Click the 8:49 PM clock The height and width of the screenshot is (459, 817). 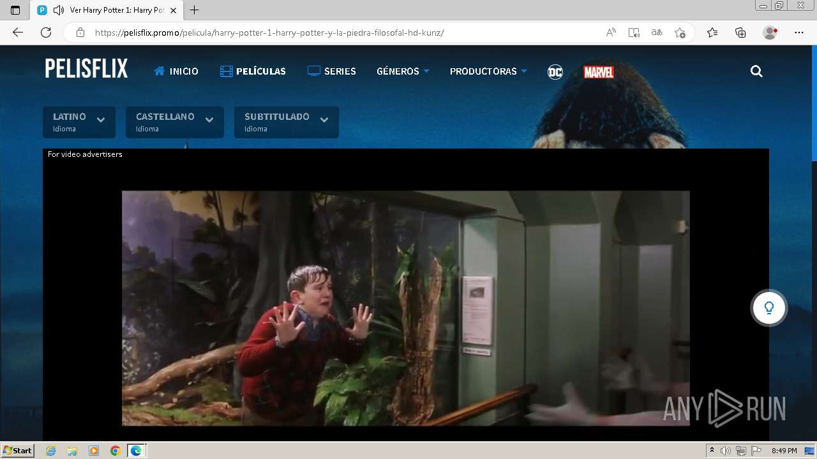pyautogui.click(x=784, y=451)
